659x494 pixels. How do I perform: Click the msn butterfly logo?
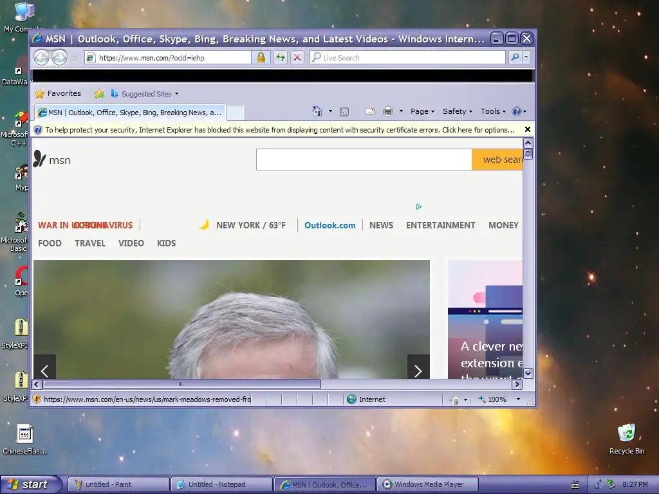(52, 160)
